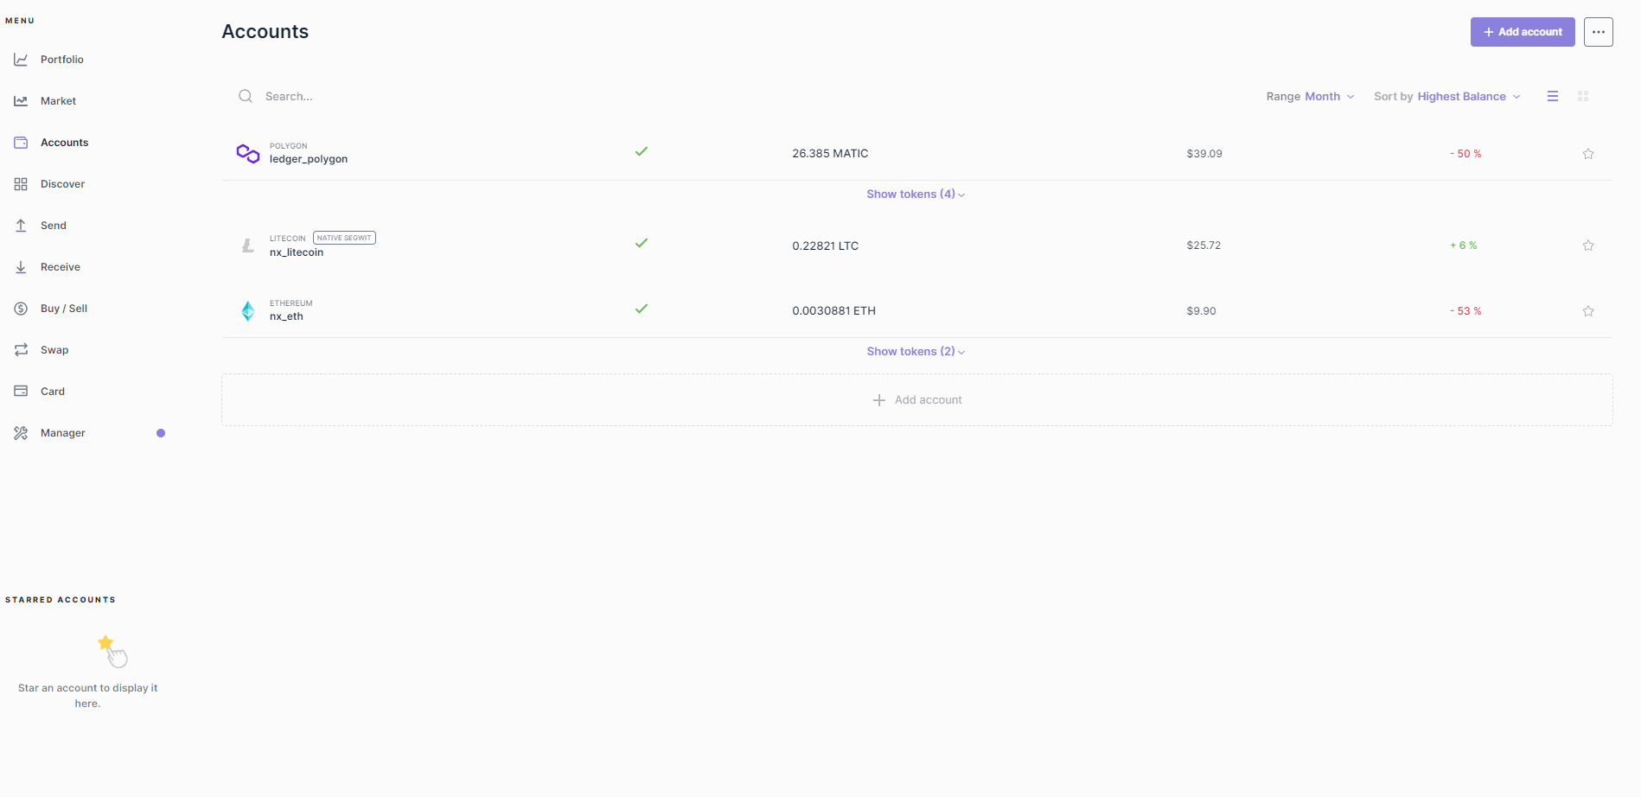1641x797 pixels.
Task: Click the Manager tools icon
Action: [21, 433]
